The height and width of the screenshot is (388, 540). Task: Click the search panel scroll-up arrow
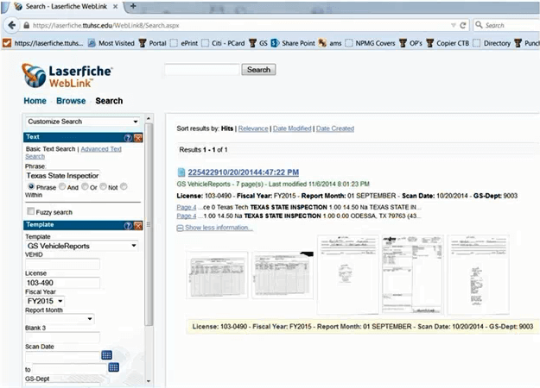pos(149,119)
